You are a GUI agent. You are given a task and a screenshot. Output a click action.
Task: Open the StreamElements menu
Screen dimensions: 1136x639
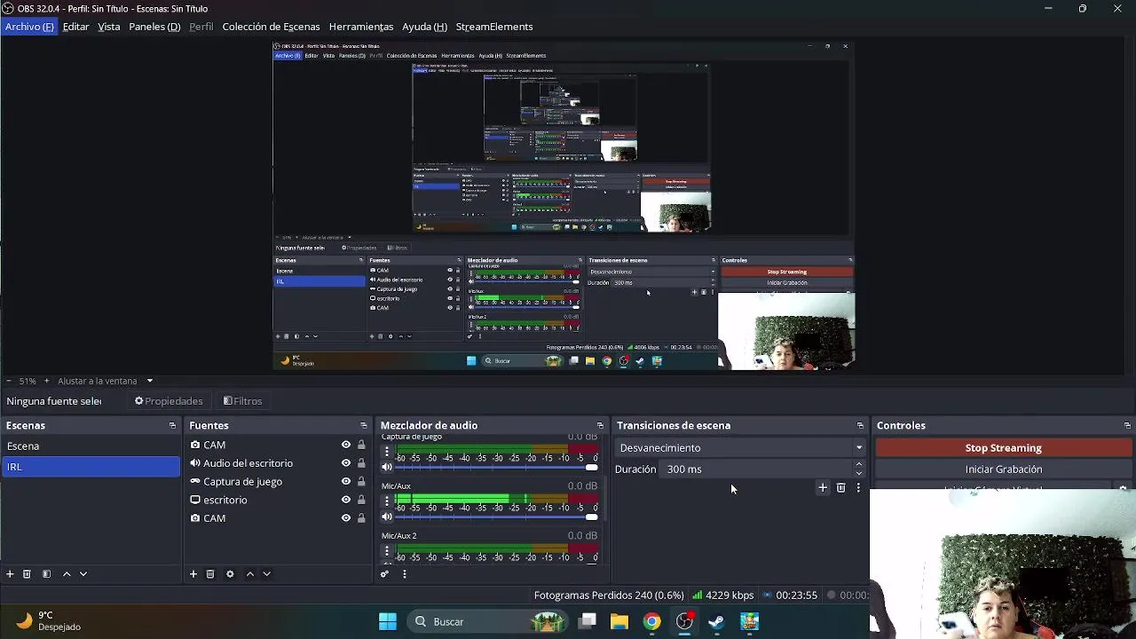click(x=494, y=27)
